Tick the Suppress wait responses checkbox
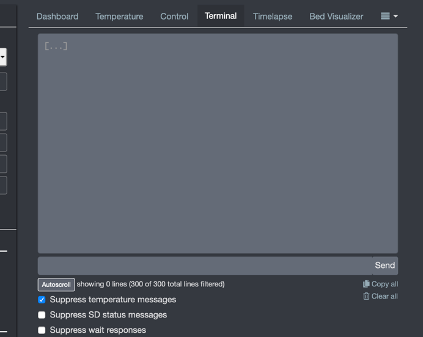The width and height of the screenshot is (423, 337). coord(42,330)
